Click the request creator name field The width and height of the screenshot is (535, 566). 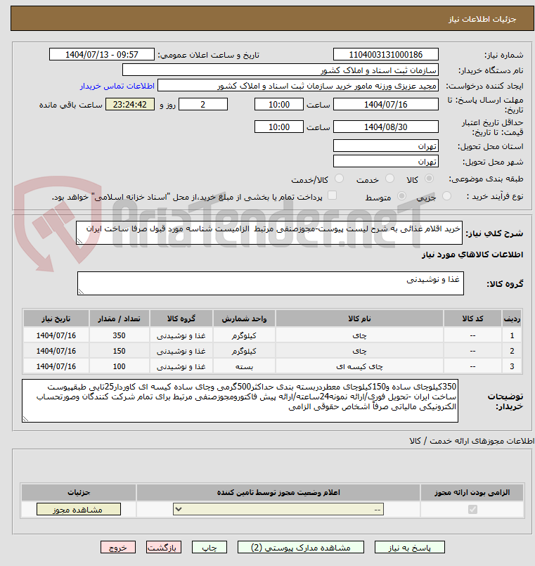[x=298, y=86]
